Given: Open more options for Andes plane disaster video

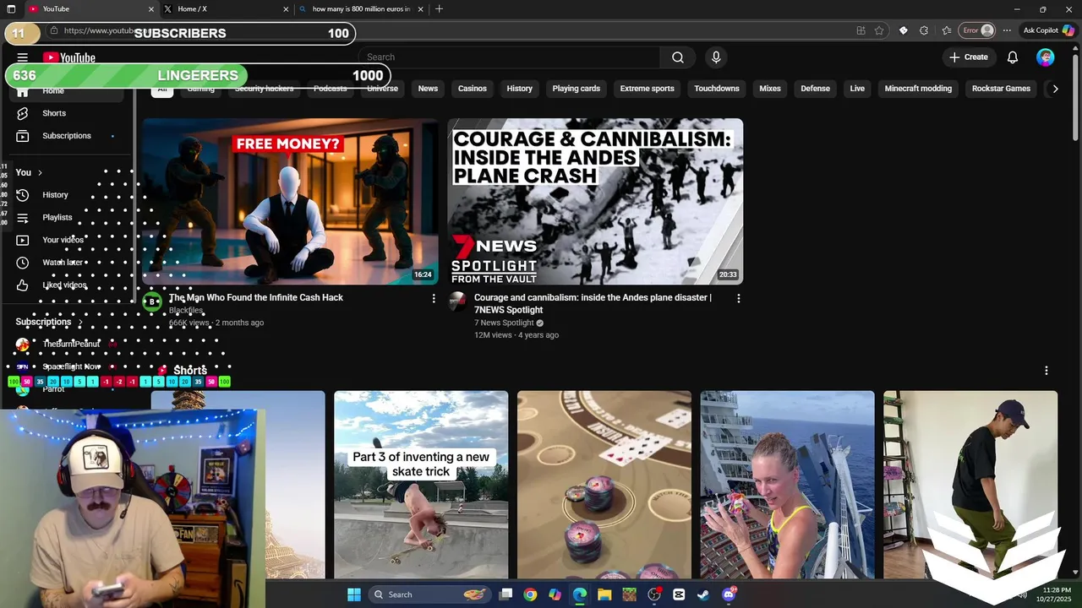Looking at the screenshot, I should tap(738, 298).
